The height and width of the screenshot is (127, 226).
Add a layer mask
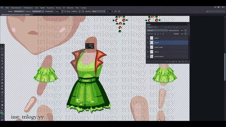click(173, 62)
